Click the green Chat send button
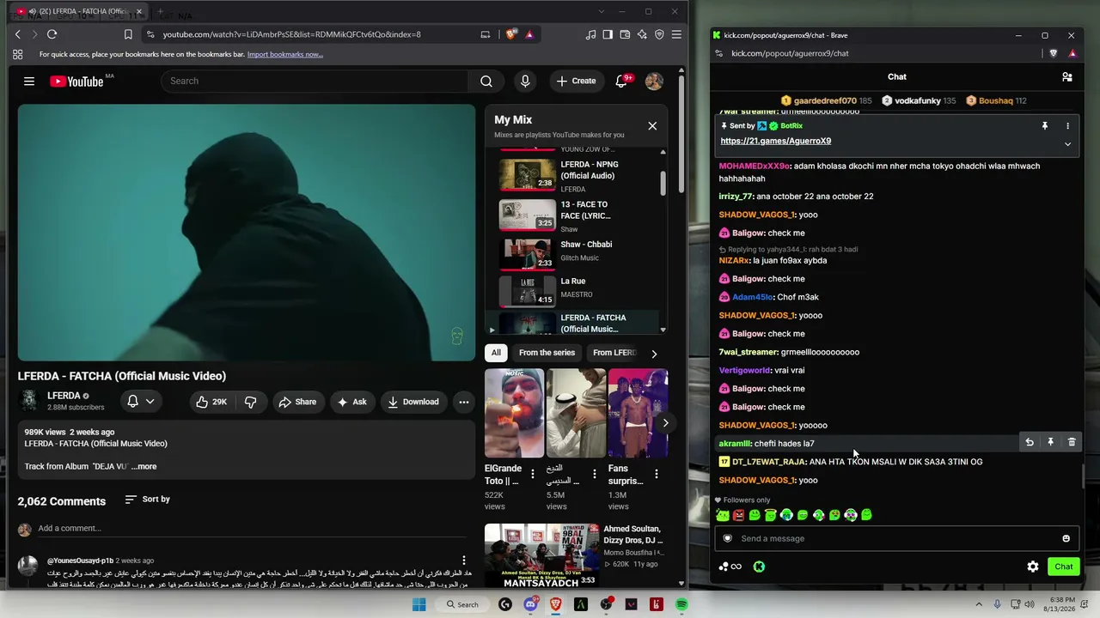The image size is (1100, 618). coord(1064,566)
